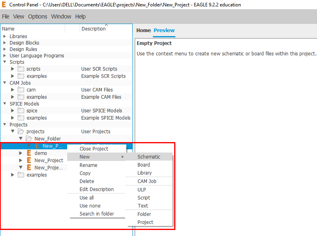This screenshot has height=236, width=317.
Task: Open the View menu
Action: 19,16
